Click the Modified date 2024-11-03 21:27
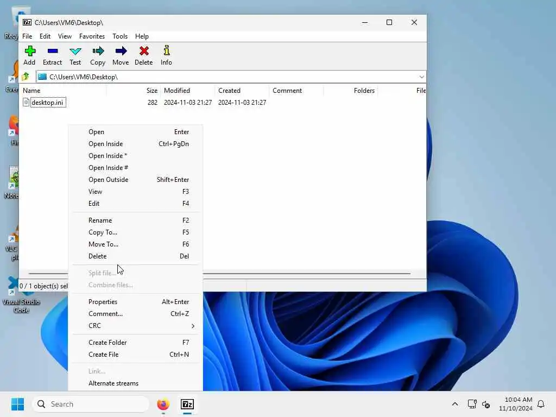556x417 pixels. 187,103
